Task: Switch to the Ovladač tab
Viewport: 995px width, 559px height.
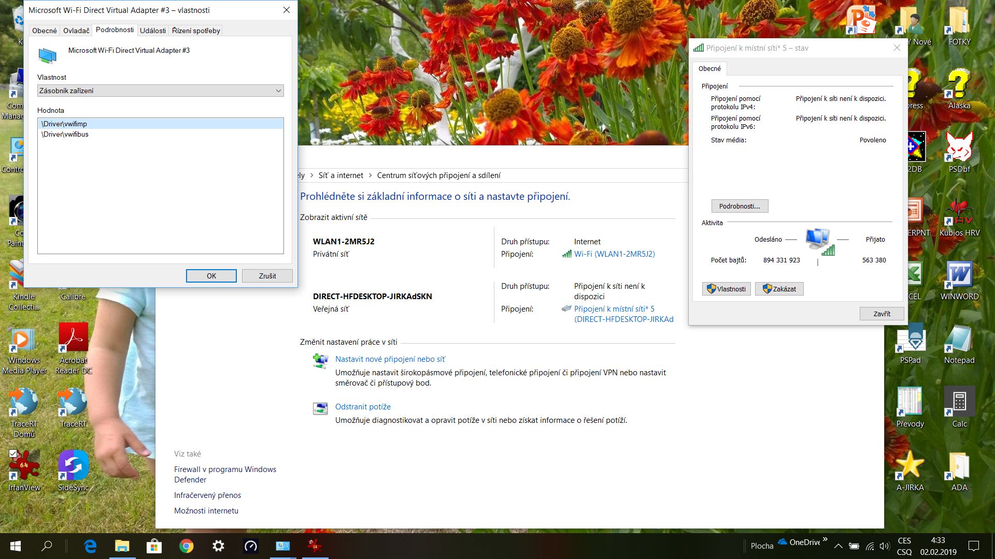Action: pyautogui.click(x=76, y=31)
